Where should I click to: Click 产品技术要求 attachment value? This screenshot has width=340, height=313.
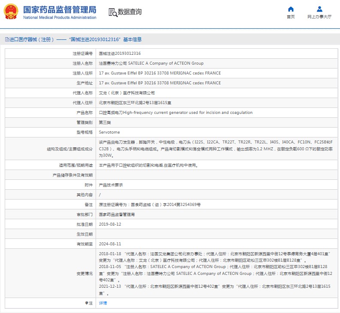[111, 185]
